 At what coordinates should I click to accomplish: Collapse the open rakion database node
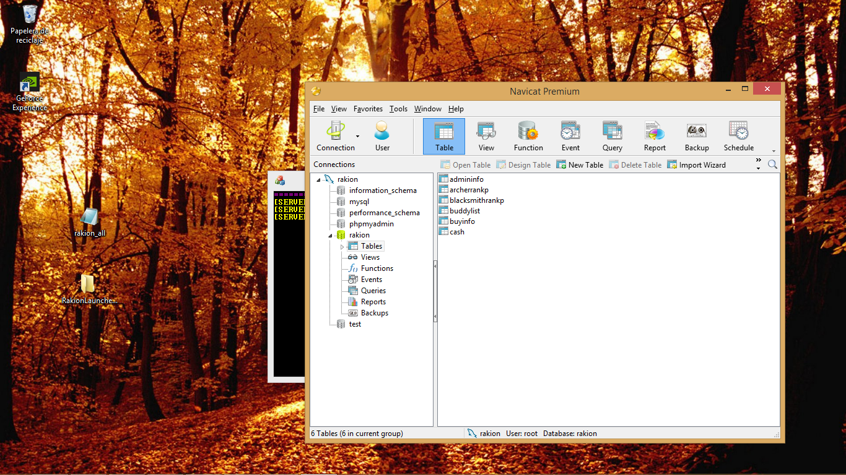click(x=329, y=236)
